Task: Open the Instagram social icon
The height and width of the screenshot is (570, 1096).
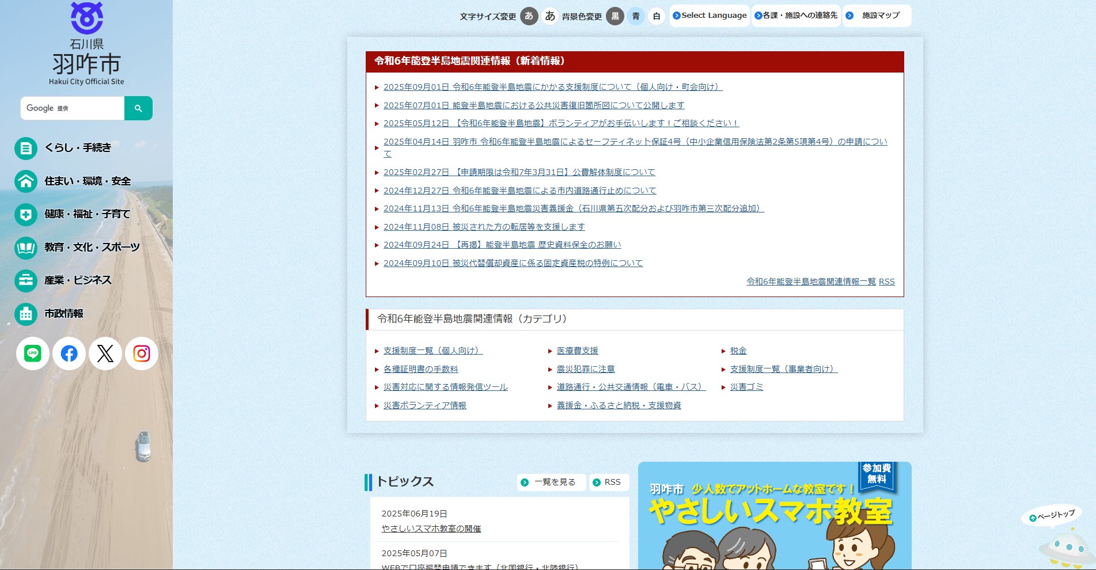Action: (142, 354)
